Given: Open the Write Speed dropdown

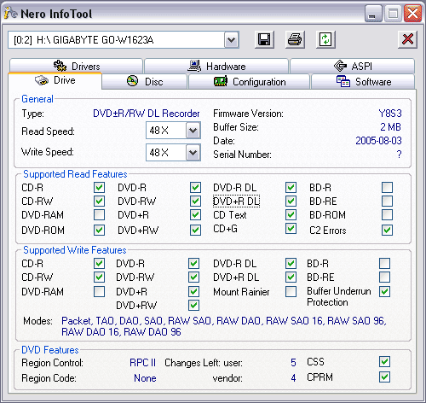Looking at the screenshot, I should (193, 153).
